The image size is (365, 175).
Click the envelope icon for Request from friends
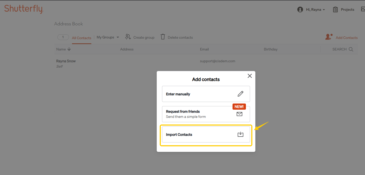pos(239,114)
